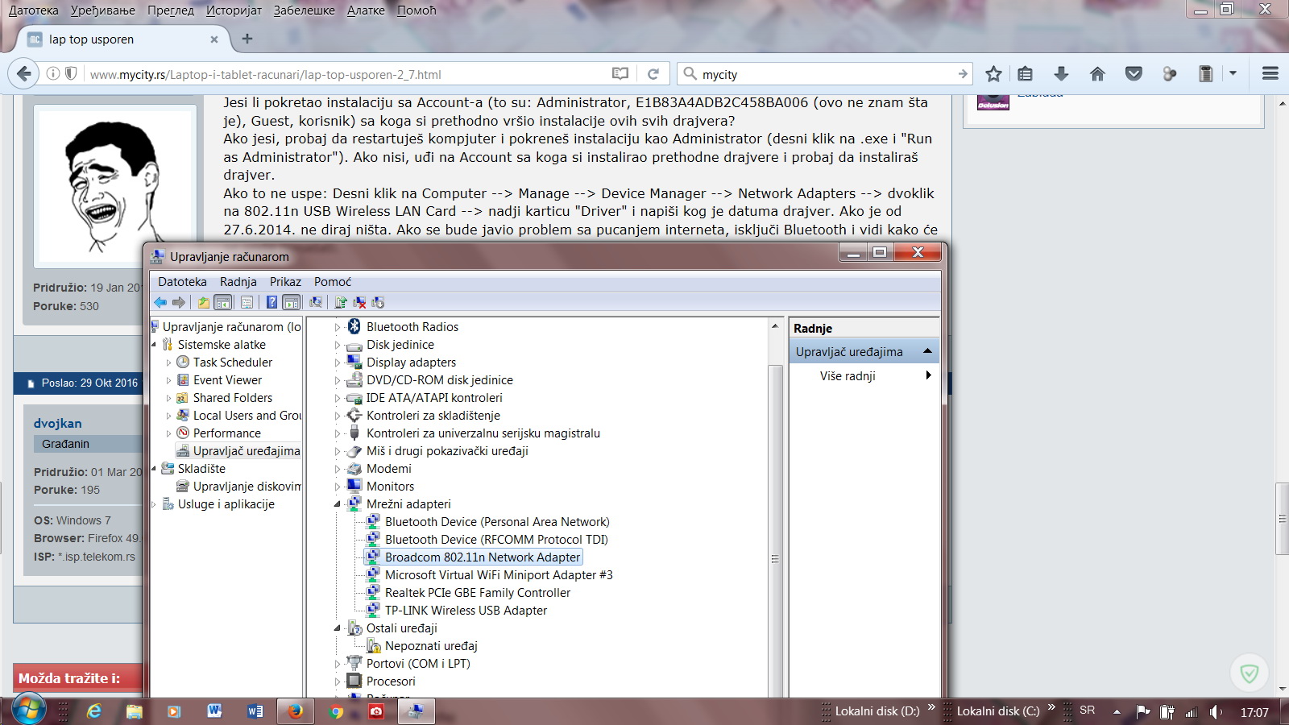Click the Procesori device category
The width and height of the screenshot is (1289, 725).
(x=391, y=681)
